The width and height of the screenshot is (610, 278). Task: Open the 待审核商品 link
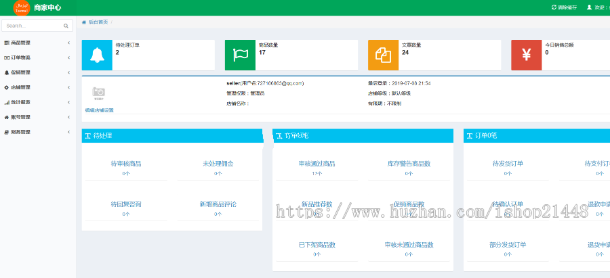point(126,164)
